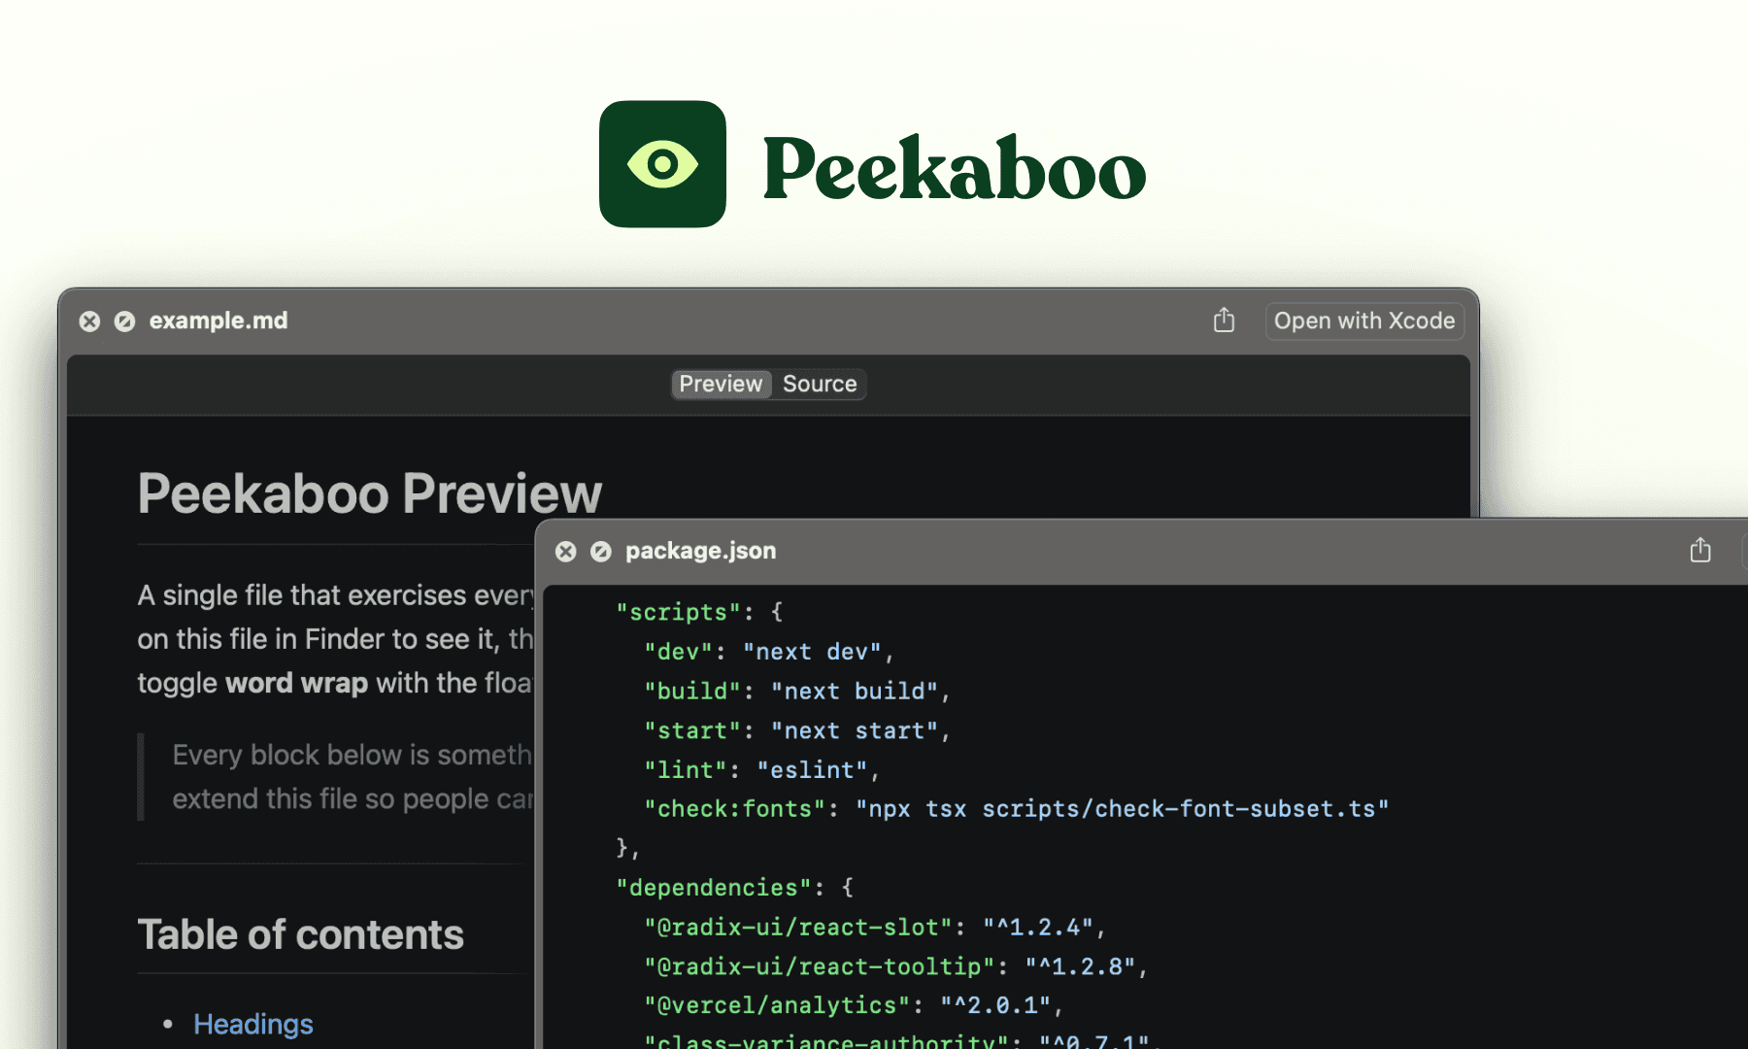Switch to the Source tab
This screenshot has width=1748, height=1049.
820,384
